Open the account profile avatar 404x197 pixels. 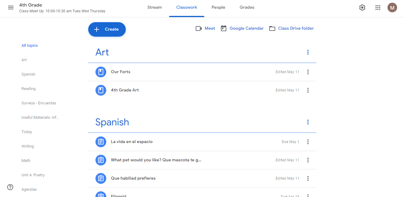[x=392, y=7]
